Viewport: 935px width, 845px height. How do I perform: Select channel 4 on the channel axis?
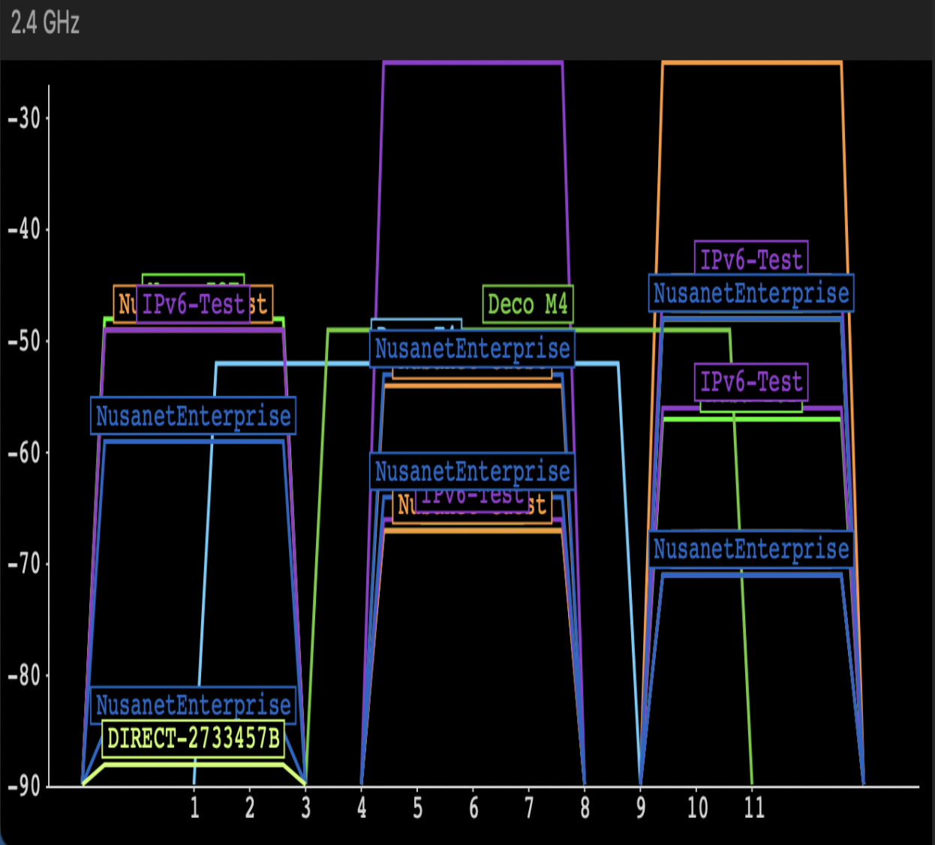[362, 807]
